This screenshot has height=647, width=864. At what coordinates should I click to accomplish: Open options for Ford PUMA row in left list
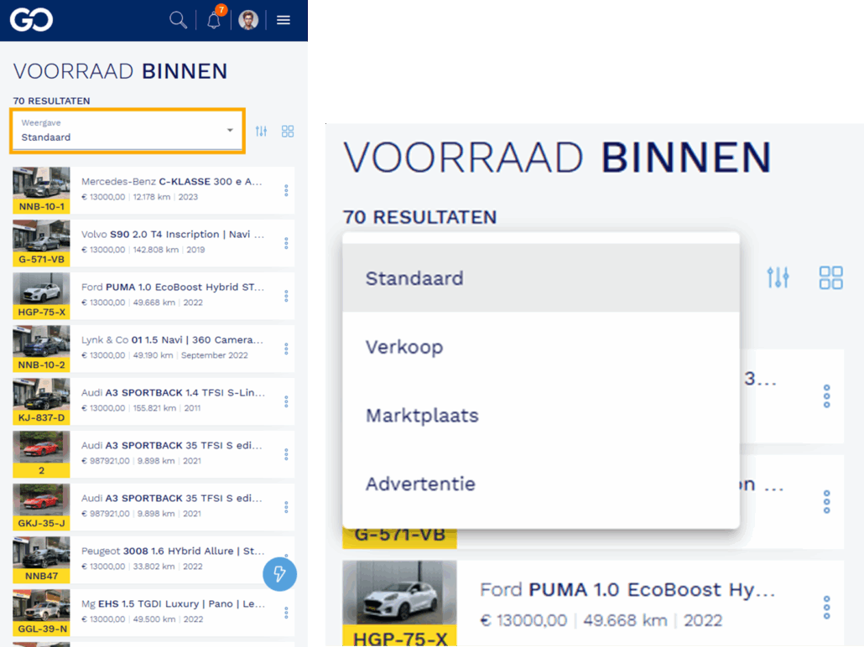pos(286,296)
